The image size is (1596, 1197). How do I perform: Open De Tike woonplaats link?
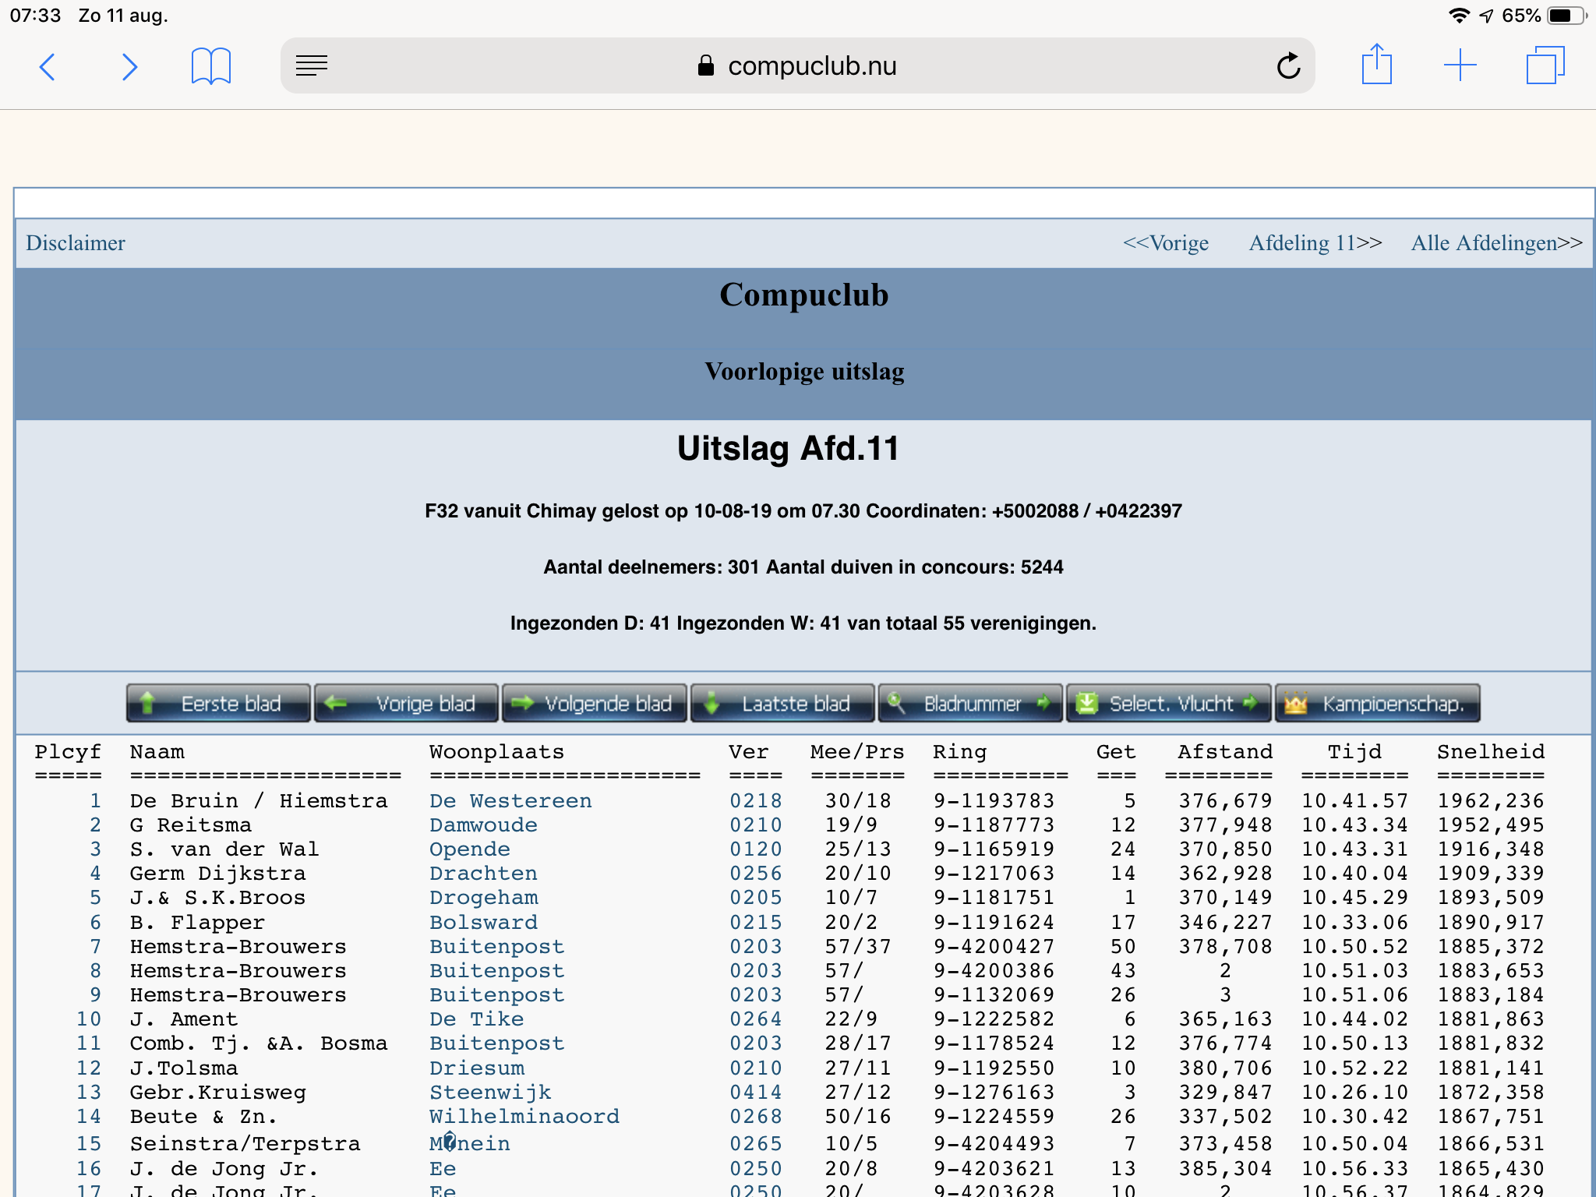click(x=476, y=1019)
